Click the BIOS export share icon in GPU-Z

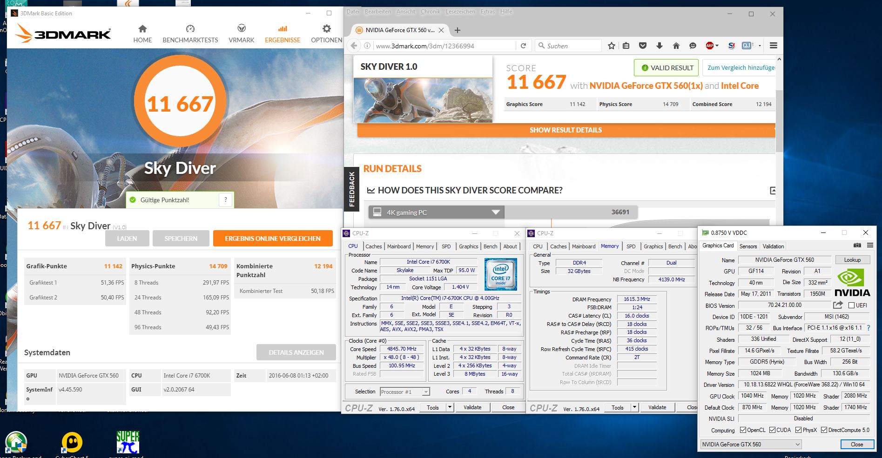(838, 305)
